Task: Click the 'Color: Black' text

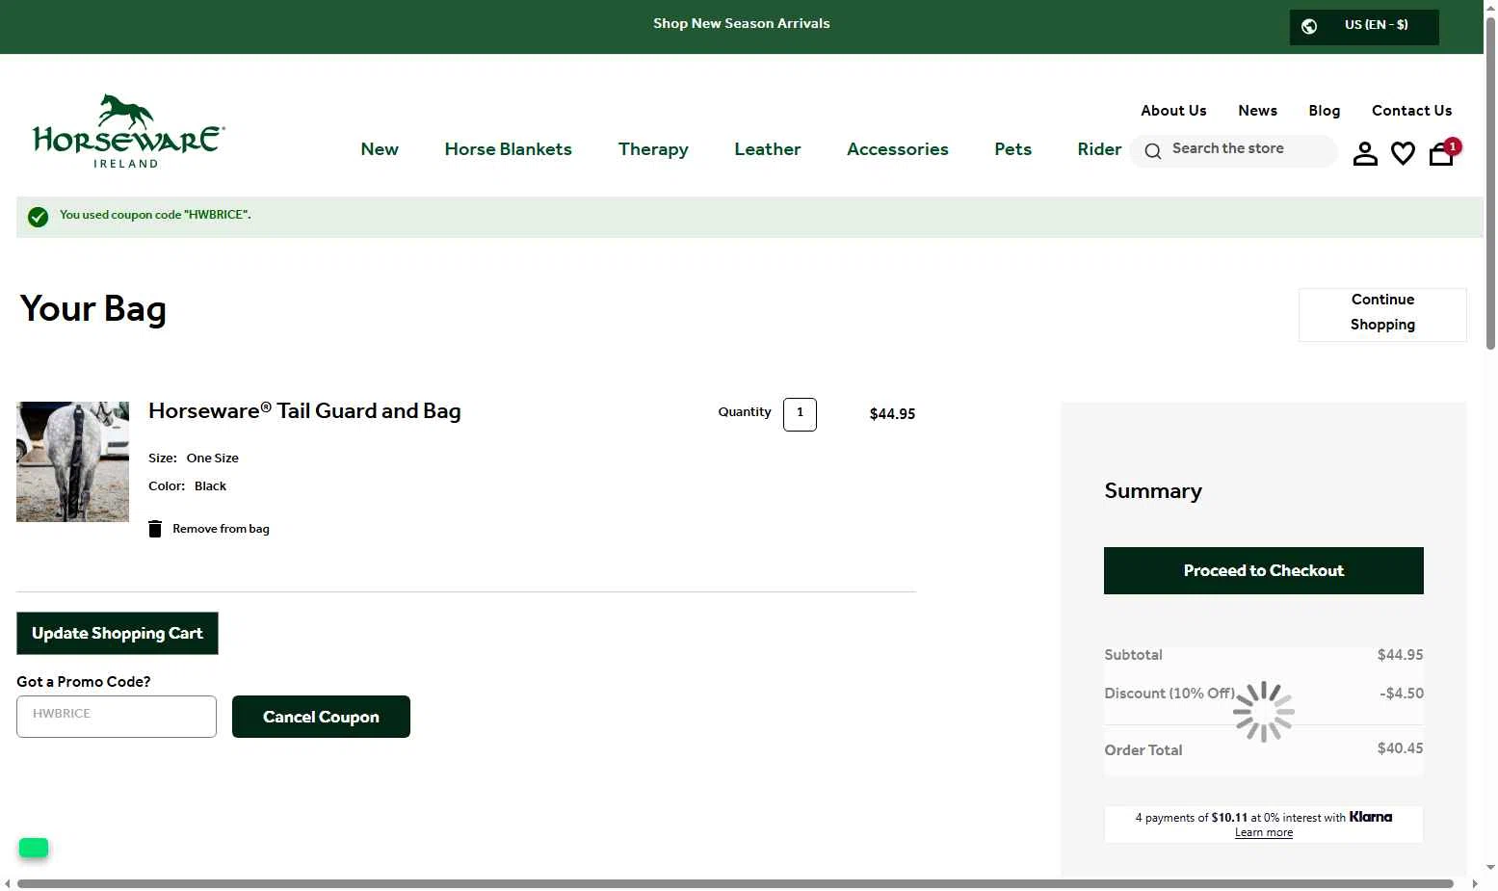Action: [187, 486]
